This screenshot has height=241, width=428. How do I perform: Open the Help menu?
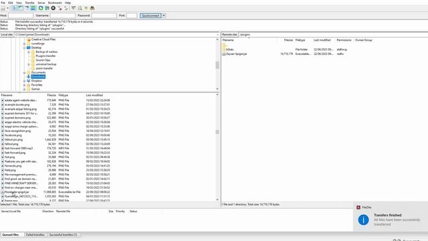68,3
